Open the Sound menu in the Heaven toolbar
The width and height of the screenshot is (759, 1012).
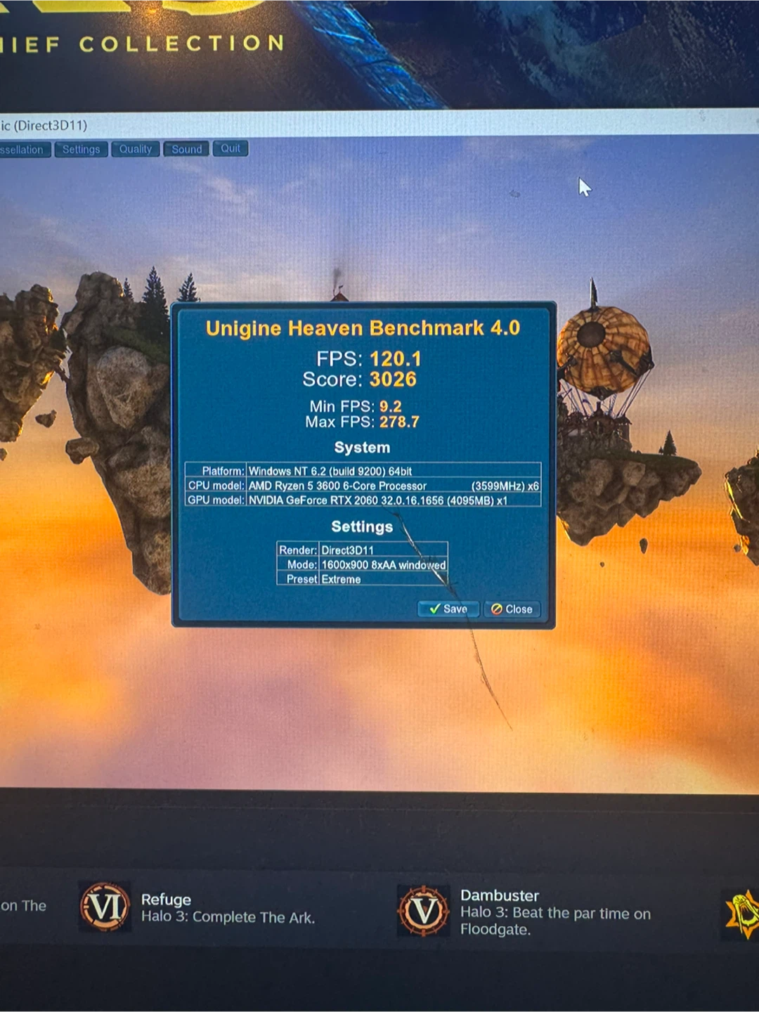tap(186, 149)
